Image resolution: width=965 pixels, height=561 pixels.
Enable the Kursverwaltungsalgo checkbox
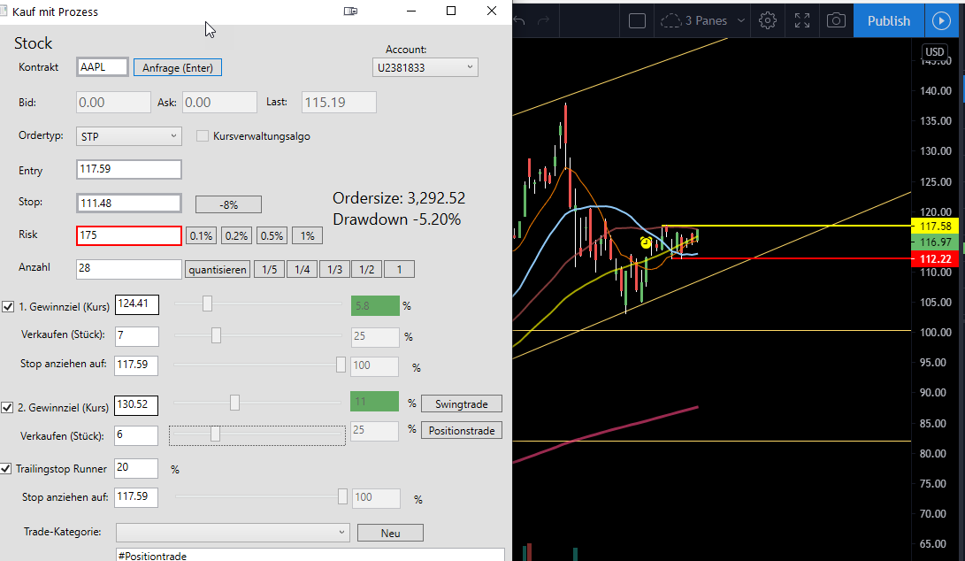203,136
